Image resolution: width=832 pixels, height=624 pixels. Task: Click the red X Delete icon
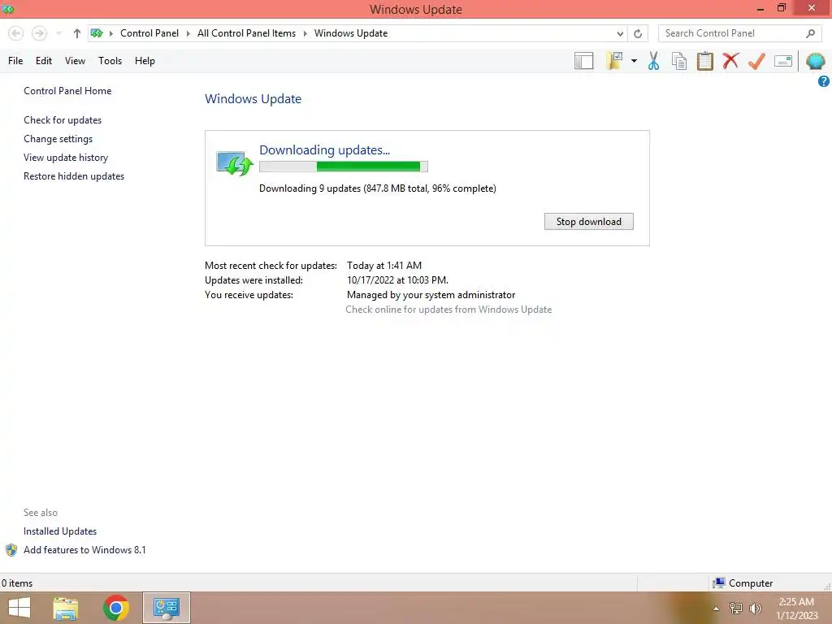730,61
